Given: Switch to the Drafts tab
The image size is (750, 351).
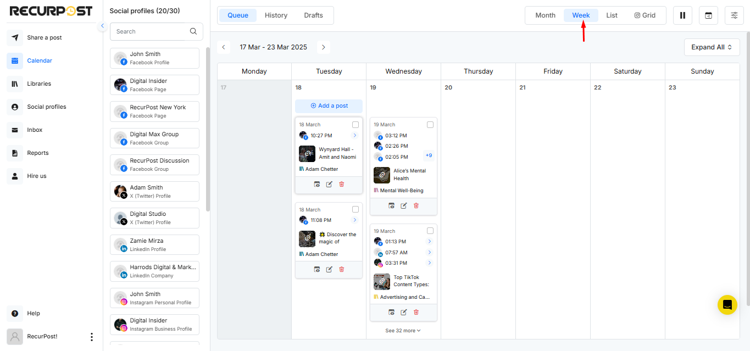Looking at the screenshot, I should coord(314,15).
